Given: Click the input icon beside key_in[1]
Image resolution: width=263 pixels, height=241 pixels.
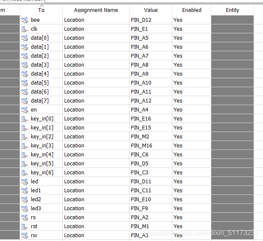Looking at the screenshot, I should pos(25,128).
